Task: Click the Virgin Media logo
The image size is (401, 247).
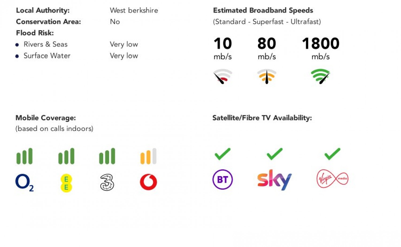Action: (x=332, y=179)
